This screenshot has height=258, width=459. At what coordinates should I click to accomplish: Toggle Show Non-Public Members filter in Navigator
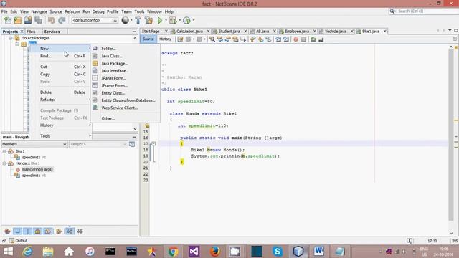38,231
